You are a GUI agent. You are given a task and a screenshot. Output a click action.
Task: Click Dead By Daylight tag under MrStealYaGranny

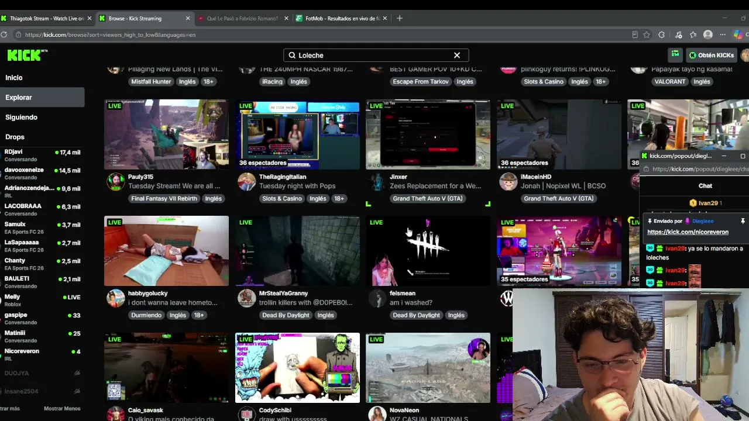click(286, 315)
